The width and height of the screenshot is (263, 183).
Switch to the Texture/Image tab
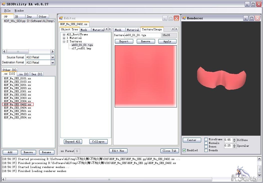[152, 29]
